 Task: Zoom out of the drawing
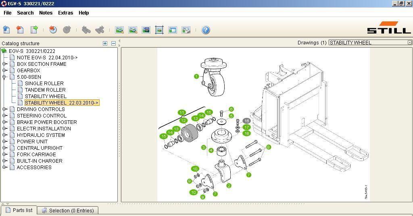point(133,30)
